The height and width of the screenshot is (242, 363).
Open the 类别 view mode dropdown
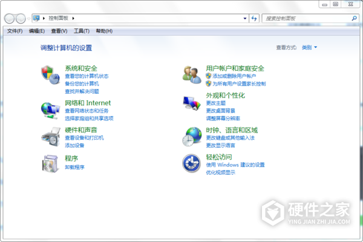[x=309, y=47]
